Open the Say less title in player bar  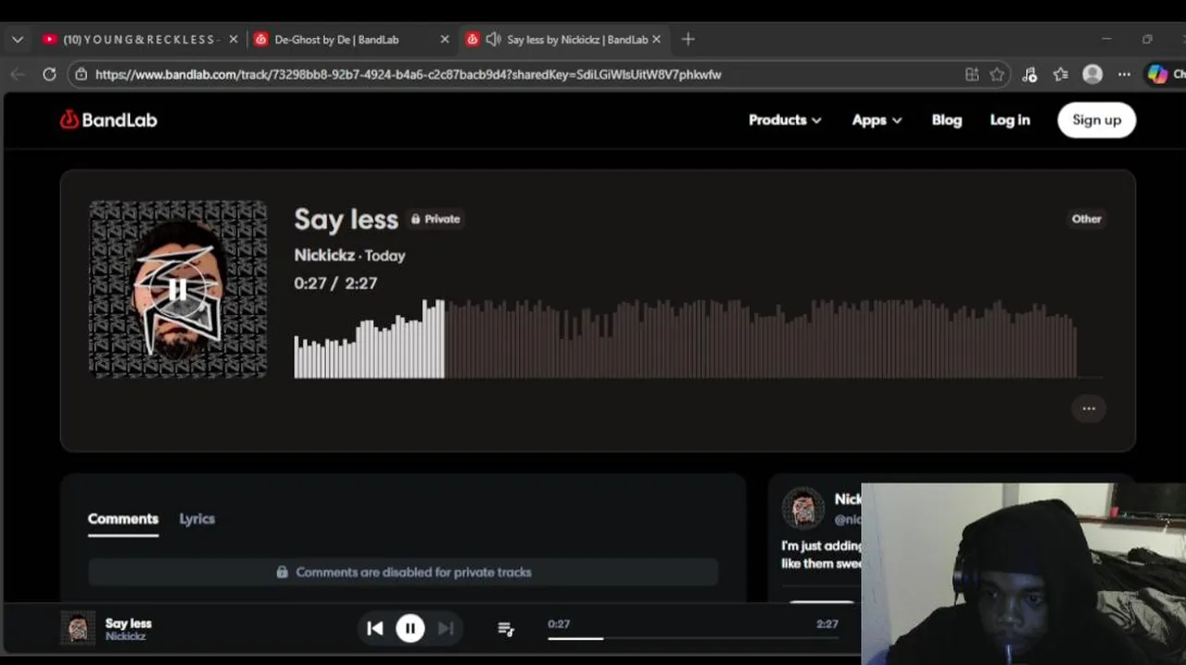point(128,623)
